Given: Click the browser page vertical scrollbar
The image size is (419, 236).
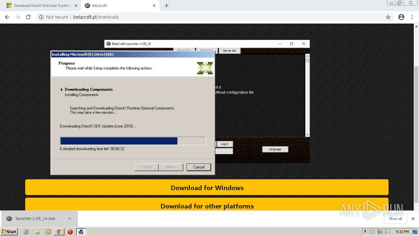Looking at the screenshot, I should (416, 134).
